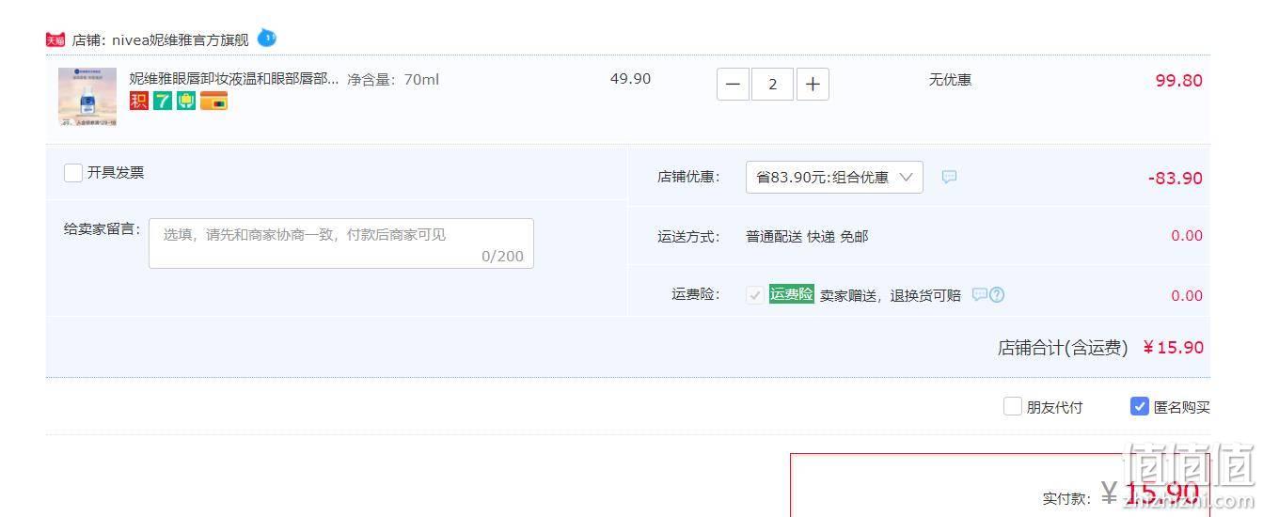Screen dimensions: 1263x517
Task: Uncheck the 匿名购买 anonymous purchase checkbox
Action: (1140, 406)
